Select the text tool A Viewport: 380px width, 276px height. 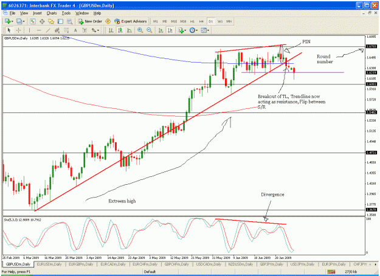(x=75, y=30)
